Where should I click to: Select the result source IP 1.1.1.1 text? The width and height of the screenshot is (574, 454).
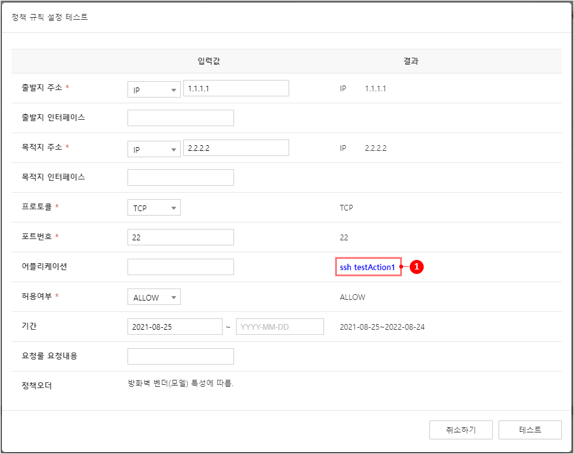point(375,89)
